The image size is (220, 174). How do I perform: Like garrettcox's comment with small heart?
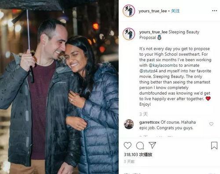coord(211,124)
